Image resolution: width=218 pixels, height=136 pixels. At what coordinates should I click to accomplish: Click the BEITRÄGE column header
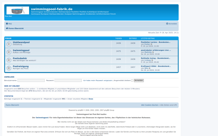pos(133,38)
